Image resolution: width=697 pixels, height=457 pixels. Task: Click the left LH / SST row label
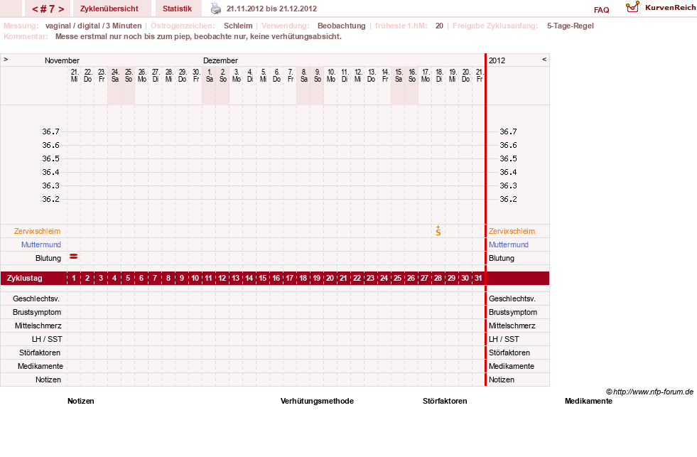[47, 339]
